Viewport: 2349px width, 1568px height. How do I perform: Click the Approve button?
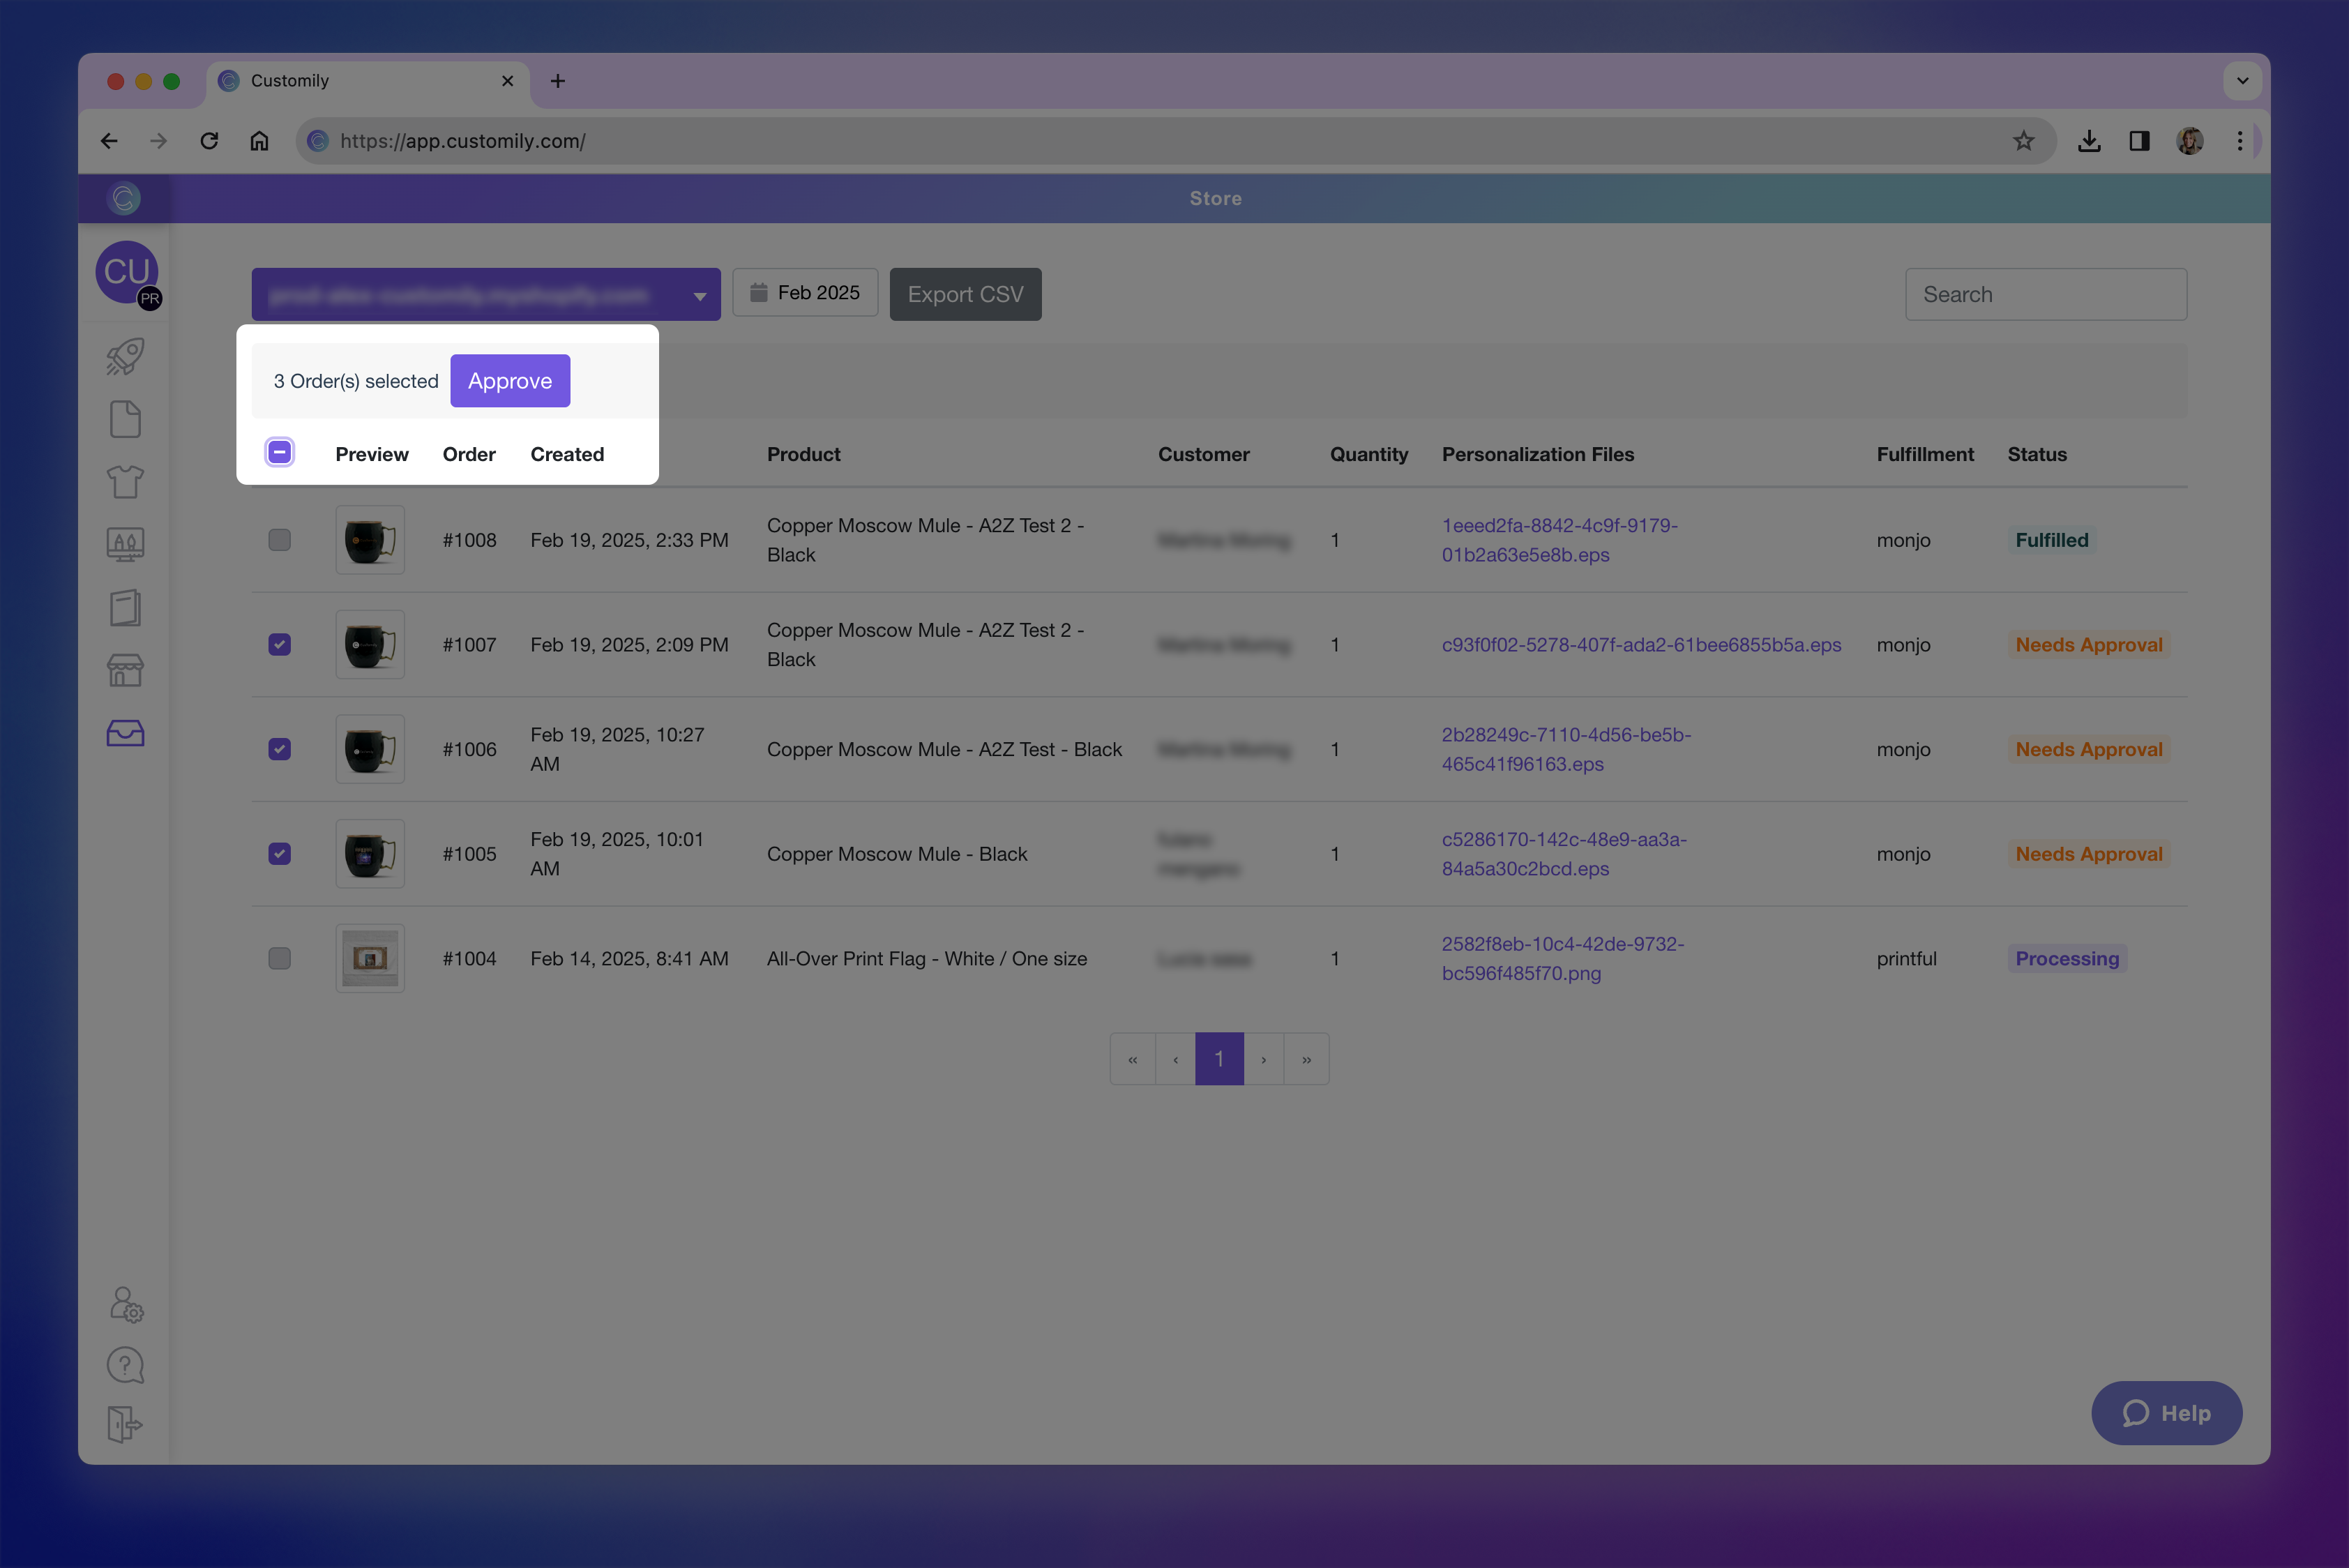point(510,381)
